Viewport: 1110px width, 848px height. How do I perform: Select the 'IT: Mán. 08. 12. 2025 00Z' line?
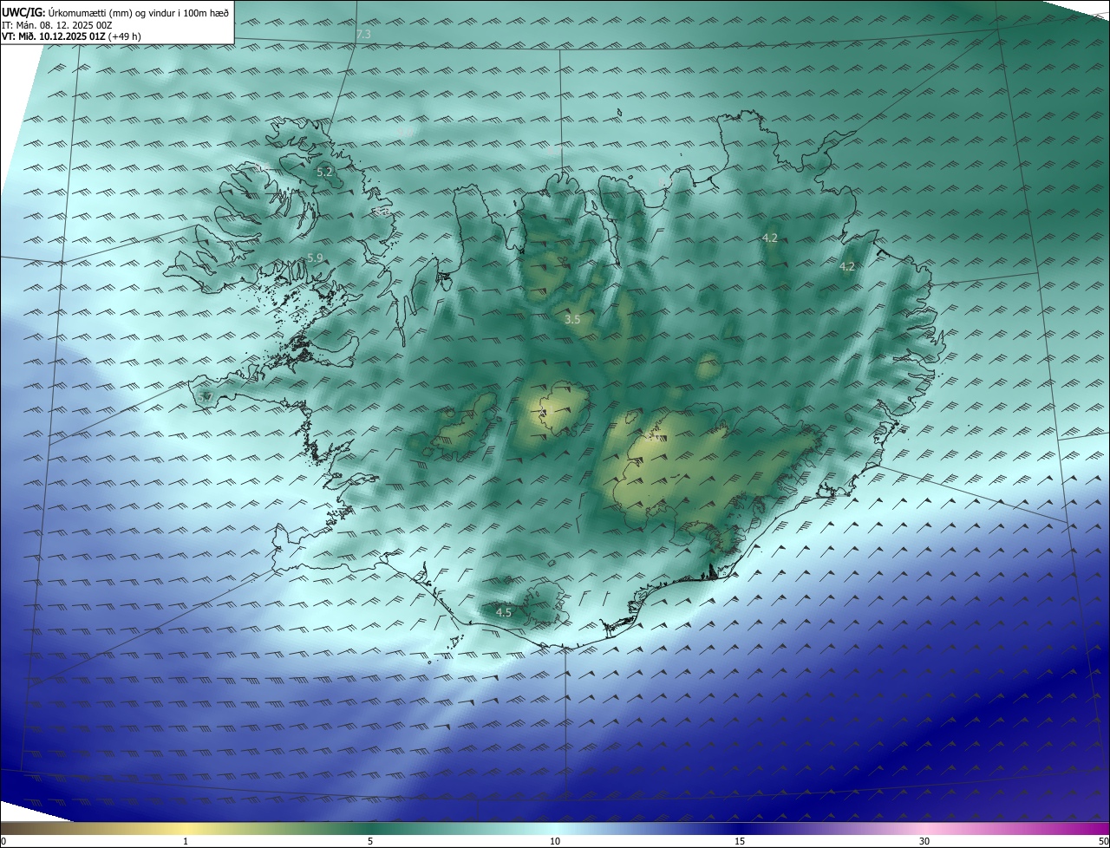(x=57, y=25)
